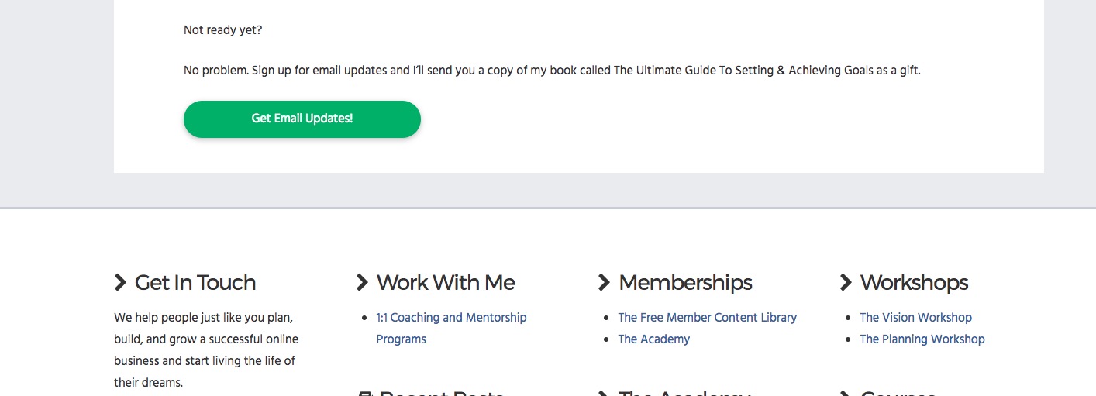Click the chevron icon beside Get In Touch
This screenshot has height=396, width=1096.
tap(120, 283)
